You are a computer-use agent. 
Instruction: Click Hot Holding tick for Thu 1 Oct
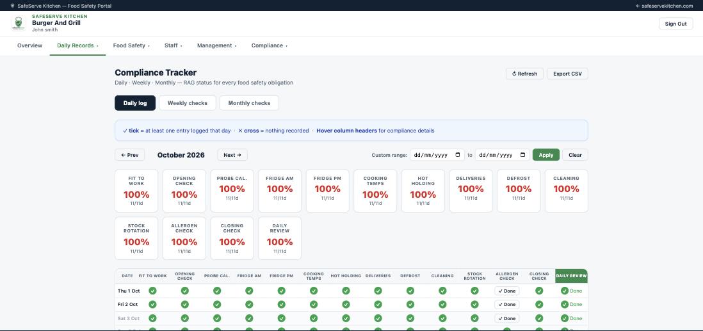click(x=346, y=291)
